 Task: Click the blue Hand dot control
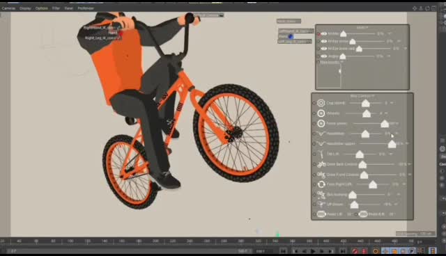[291, 36]
